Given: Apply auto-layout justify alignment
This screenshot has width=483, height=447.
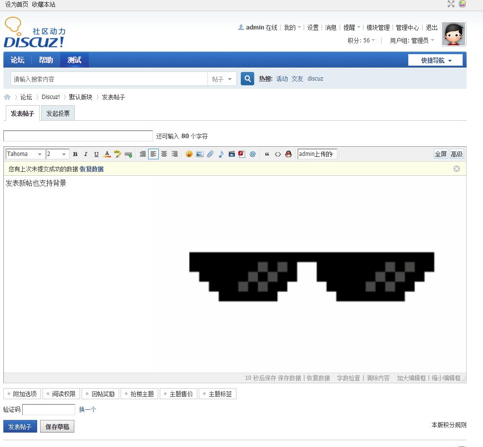Looking at the screenshot, I should 143,154.
